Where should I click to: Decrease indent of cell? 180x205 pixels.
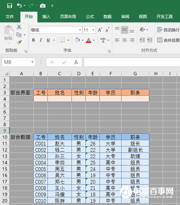click(142, 40)
